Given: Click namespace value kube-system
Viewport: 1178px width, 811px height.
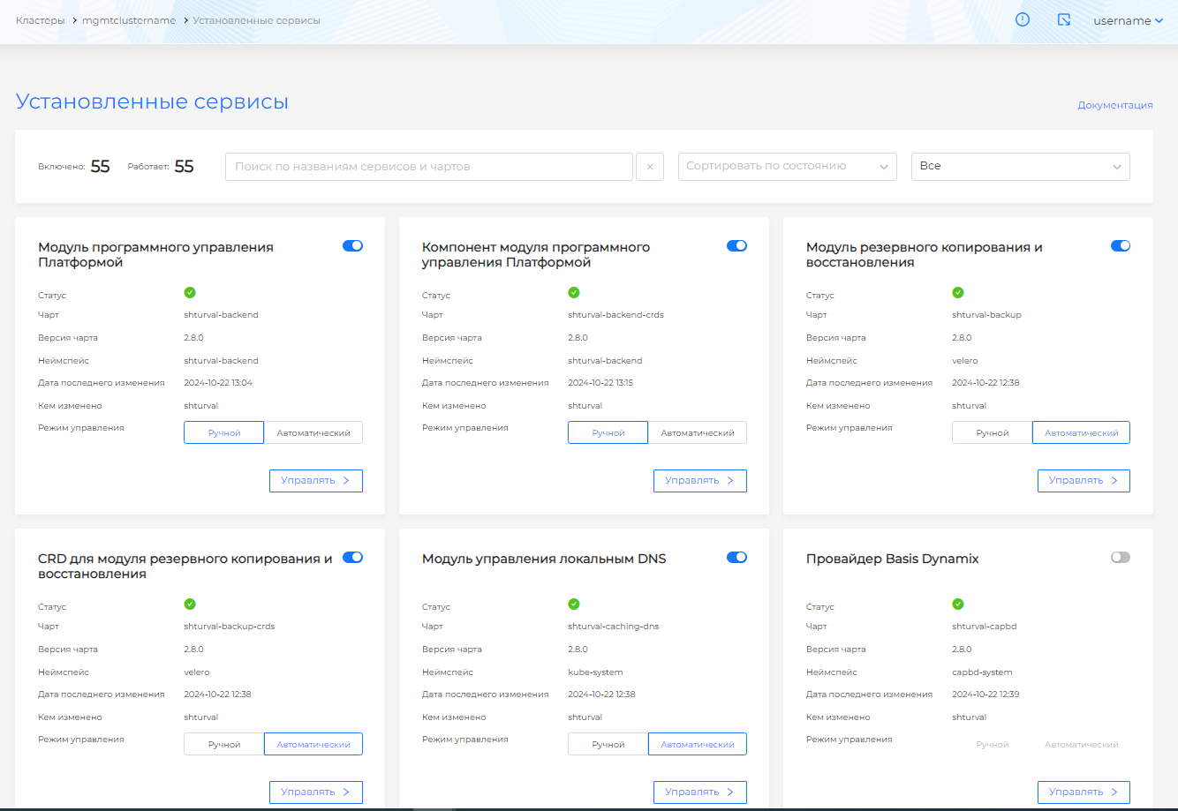Looking at the screenshot, I should tap(595, 672).
